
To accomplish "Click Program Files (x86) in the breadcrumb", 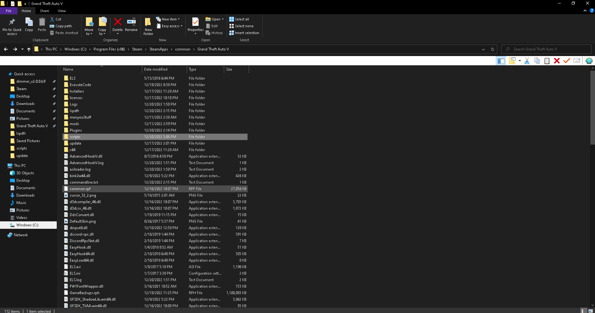I will click(109, 49).
